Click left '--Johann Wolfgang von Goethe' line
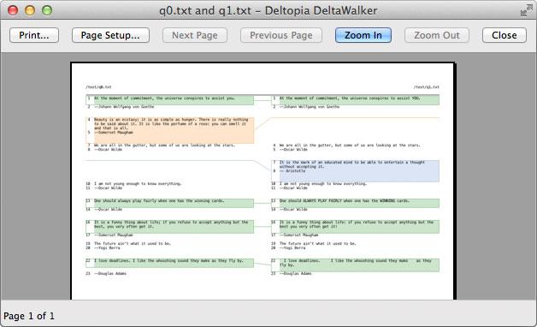The width and height of the screenshot is (537, 327). 124,107
